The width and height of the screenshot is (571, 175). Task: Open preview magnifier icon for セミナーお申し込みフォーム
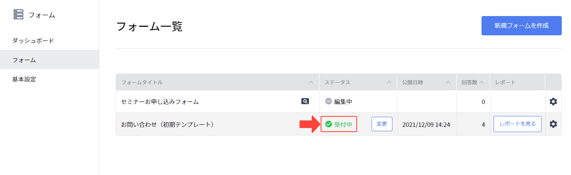pos(305,102)
